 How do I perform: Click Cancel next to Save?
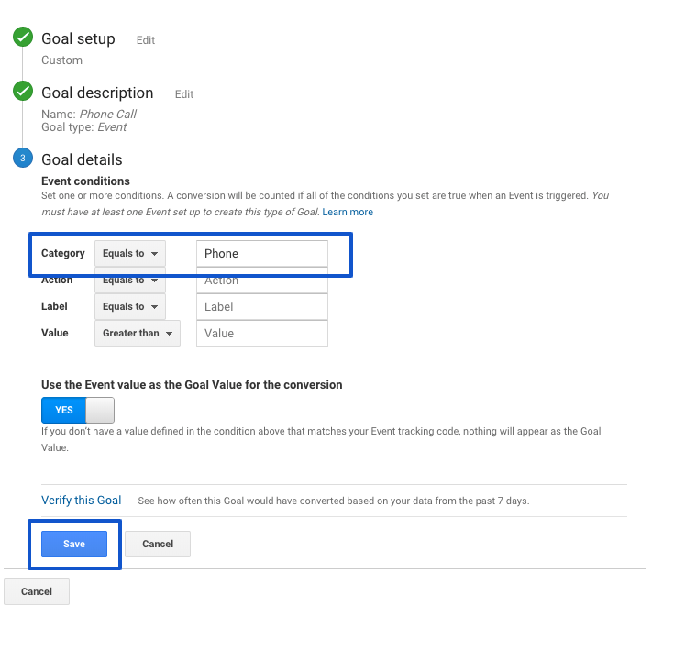(158, 544)
